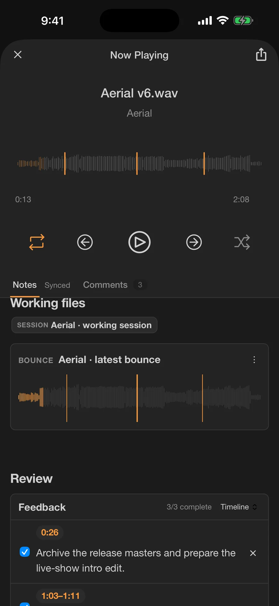The width and height of the screenshot is (279, 606).
Task: Seek within the main Aerial v6.wav waveform
Action: (139, 163)
